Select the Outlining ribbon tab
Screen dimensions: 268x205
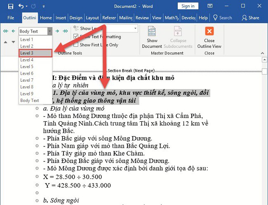[30, 18]
